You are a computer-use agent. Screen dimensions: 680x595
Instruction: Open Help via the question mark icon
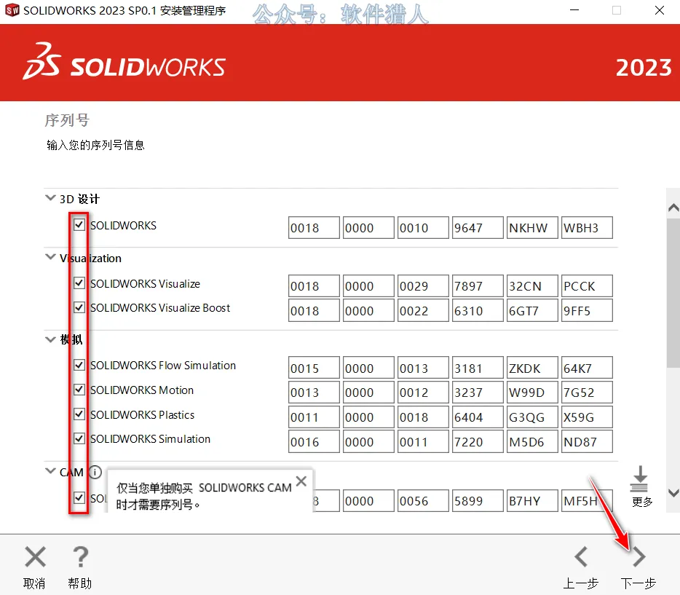[80, 557]
